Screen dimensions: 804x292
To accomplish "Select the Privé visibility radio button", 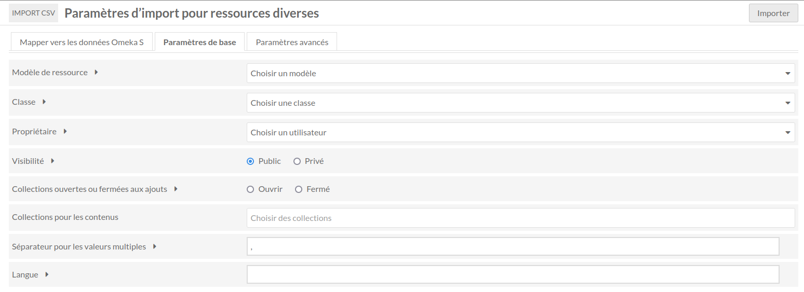I will coord(297,161).
